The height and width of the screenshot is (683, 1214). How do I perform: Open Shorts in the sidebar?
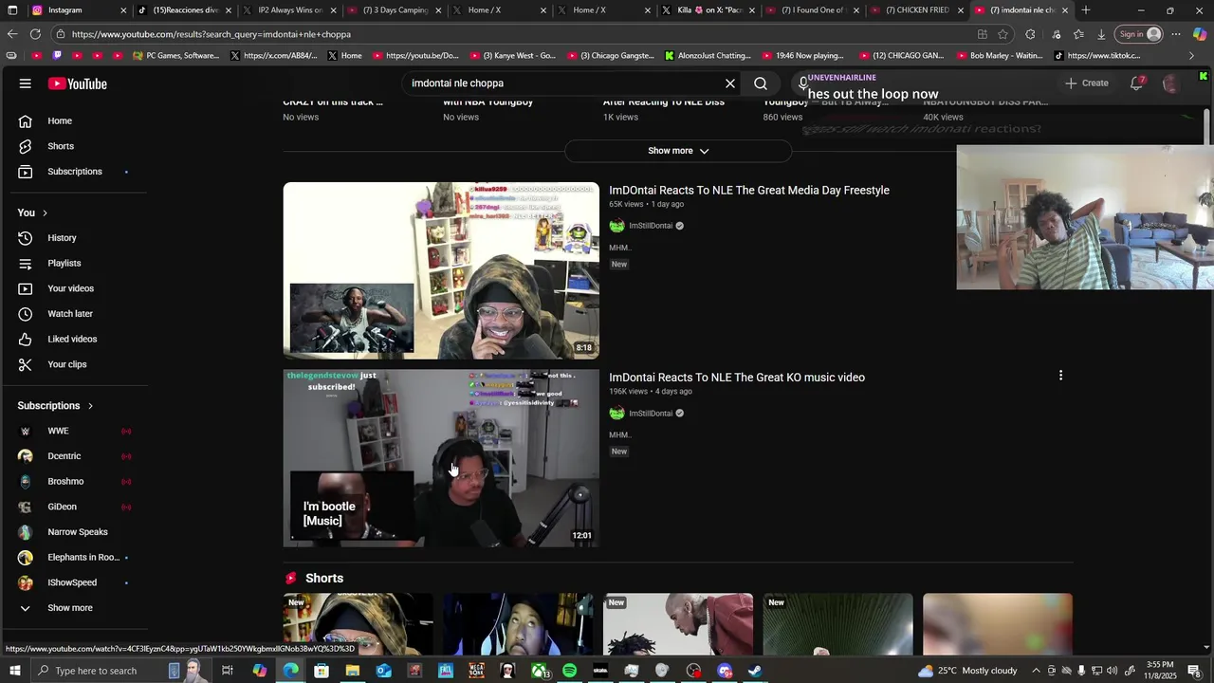click(x=61, y=146)
